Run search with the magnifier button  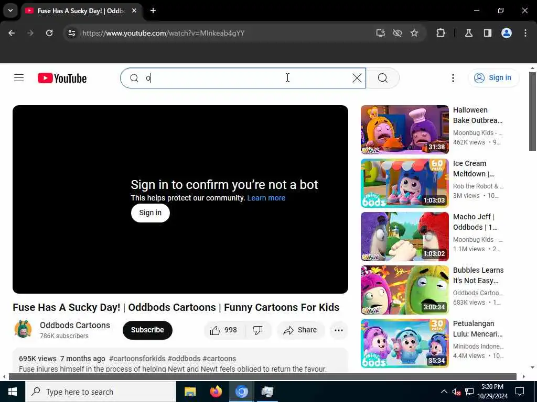coord(382,78)
